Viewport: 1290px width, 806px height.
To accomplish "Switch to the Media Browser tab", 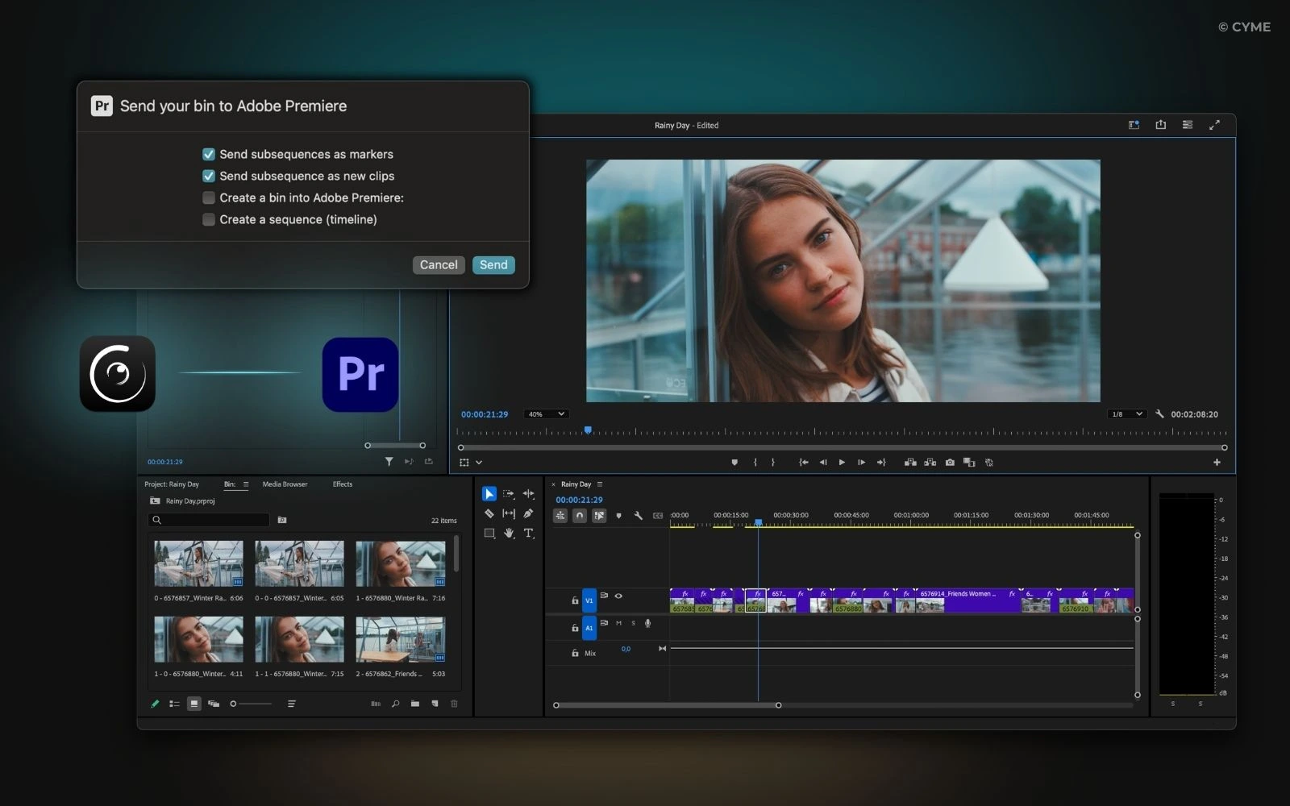I will 284,484.
